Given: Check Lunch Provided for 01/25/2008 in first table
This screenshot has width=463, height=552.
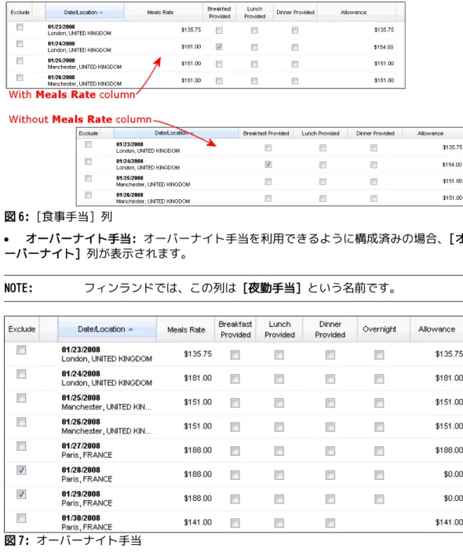Looking at the screenshot, I should (254, 64).
